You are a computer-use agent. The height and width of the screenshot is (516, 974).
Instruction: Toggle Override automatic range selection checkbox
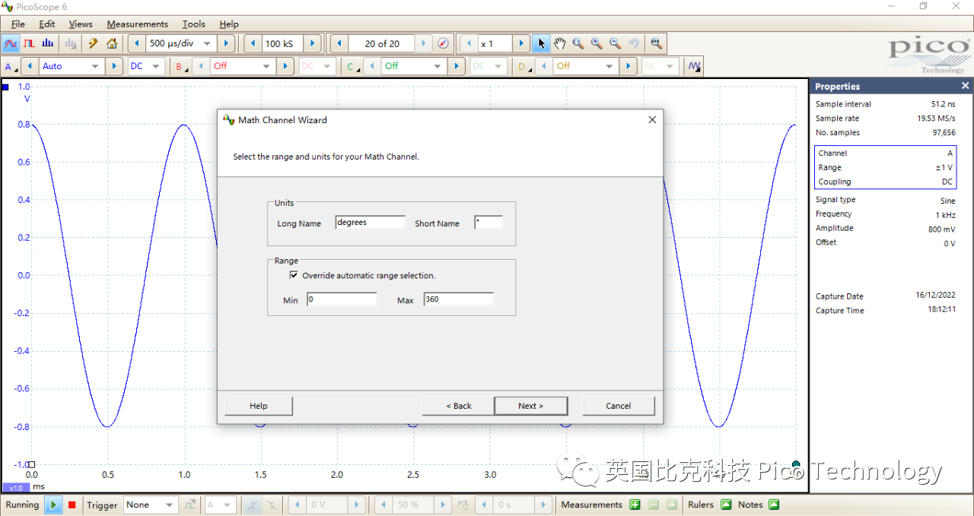coord(294,275)
